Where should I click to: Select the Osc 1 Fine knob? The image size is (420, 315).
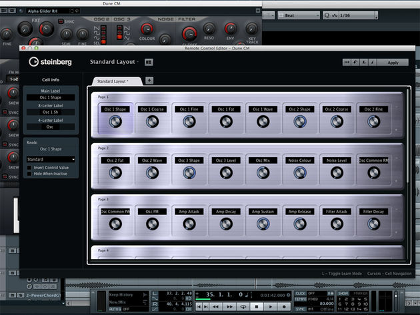pyautogui.click(x=189, y=121)
